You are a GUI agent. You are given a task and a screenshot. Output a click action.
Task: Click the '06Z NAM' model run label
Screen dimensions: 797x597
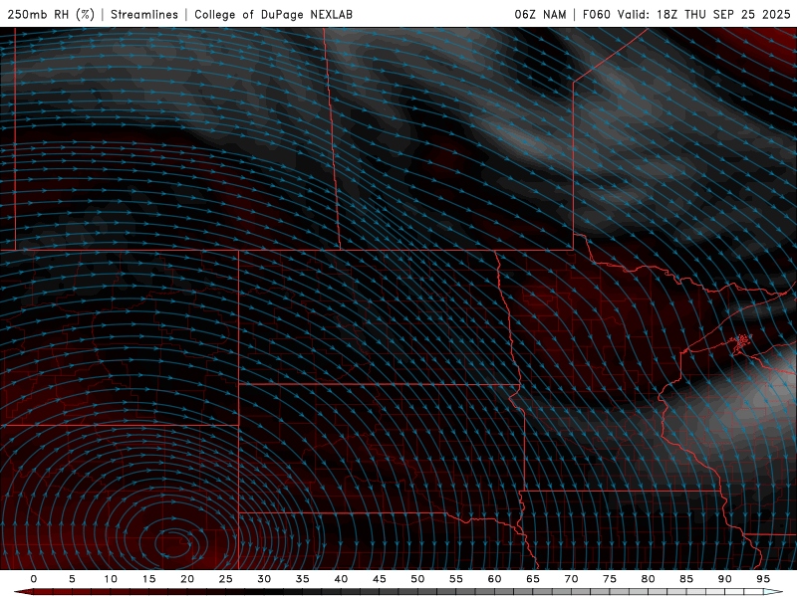(x=540, y=14)
